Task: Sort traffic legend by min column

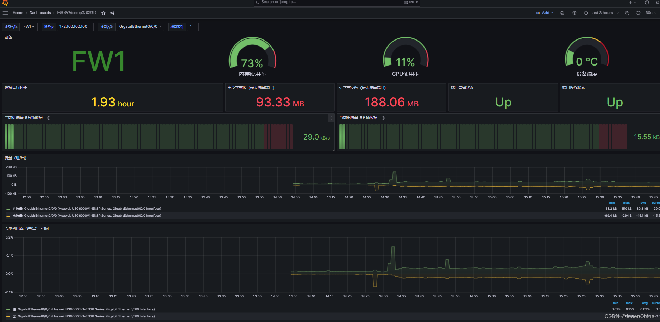Action: point(612,203)
